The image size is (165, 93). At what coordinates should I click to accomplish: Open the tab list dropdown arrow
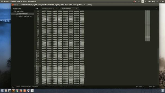(x=157, y=8)
